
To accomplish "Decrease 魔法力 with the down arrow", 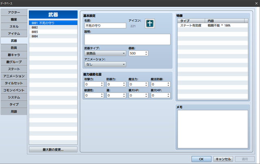I will [x=146, y=86].
